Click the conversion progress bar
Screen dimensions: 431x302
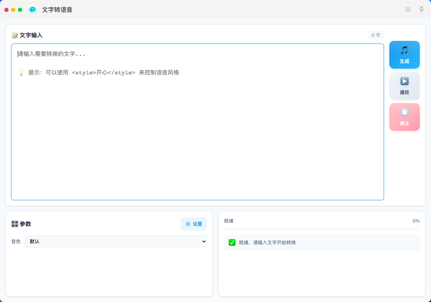pos(322,229)
